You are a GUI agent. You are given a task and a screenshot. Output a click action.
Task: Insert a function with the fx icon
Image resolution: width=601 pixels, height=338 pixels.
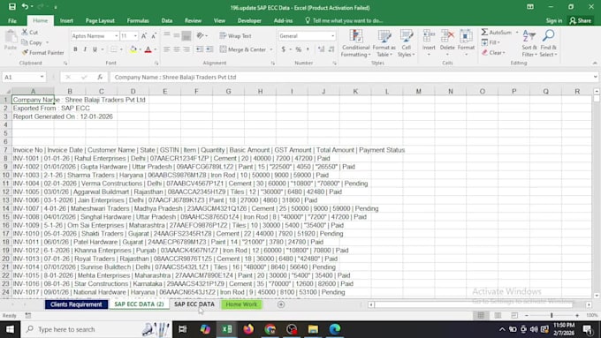coord(100,77)
